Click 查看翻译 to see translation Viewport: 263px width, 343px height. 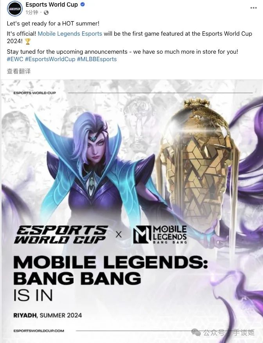click(19, 71)
